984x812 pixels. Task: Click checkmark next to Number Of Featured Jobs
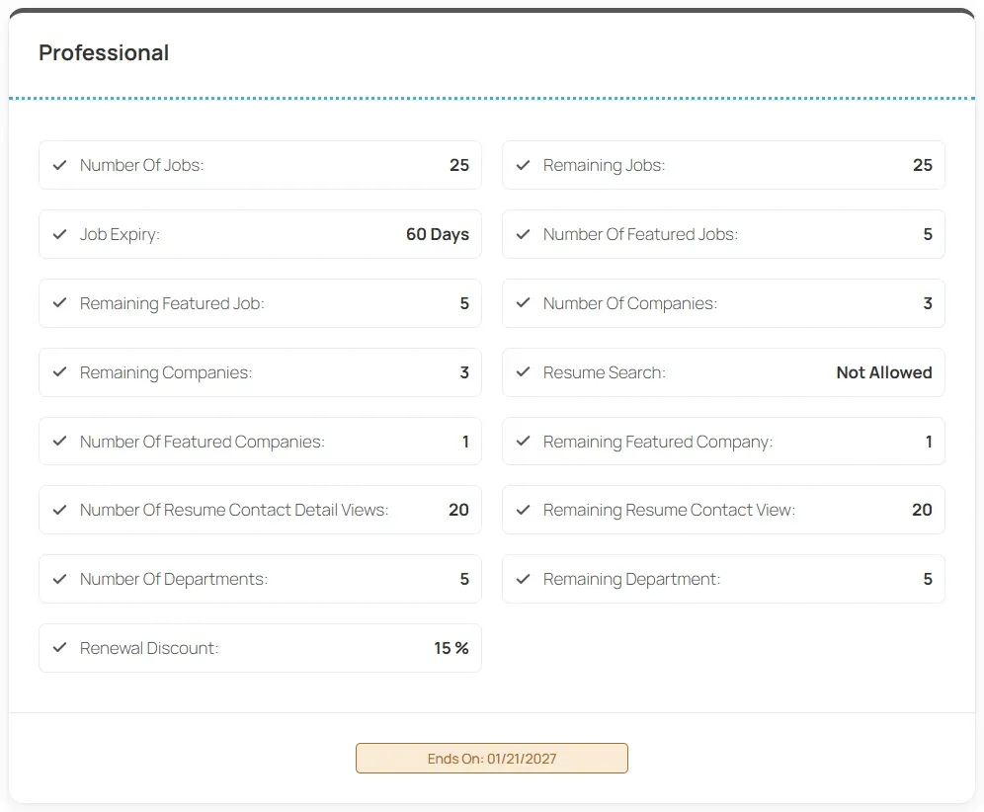tap(523, 234)
